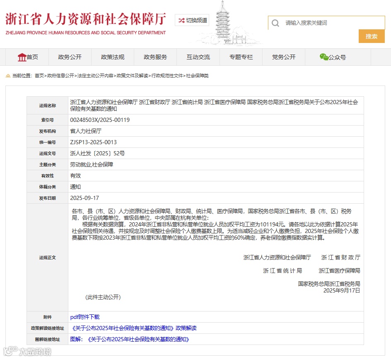Click the issuing body 省人力社保厅
This screenshot has width=391, height=359.
pos(86,131)
